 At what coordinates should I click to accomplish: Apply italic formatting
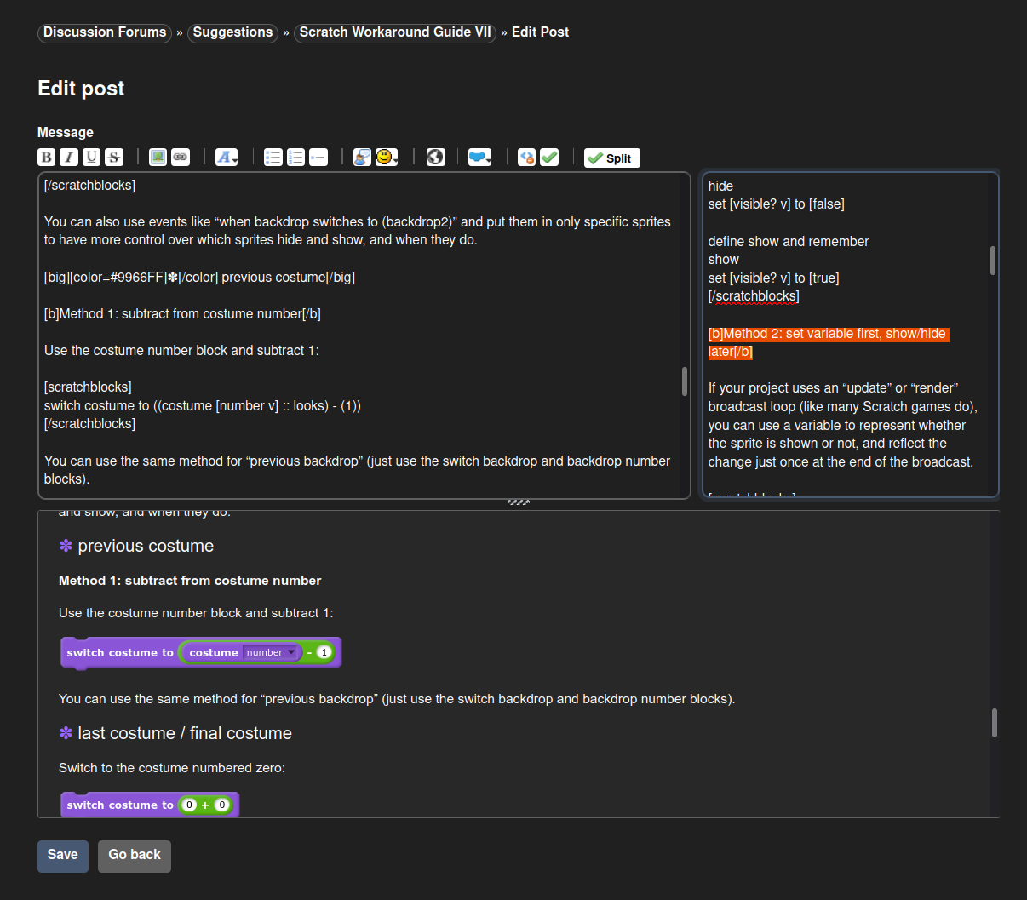(69, 158)
